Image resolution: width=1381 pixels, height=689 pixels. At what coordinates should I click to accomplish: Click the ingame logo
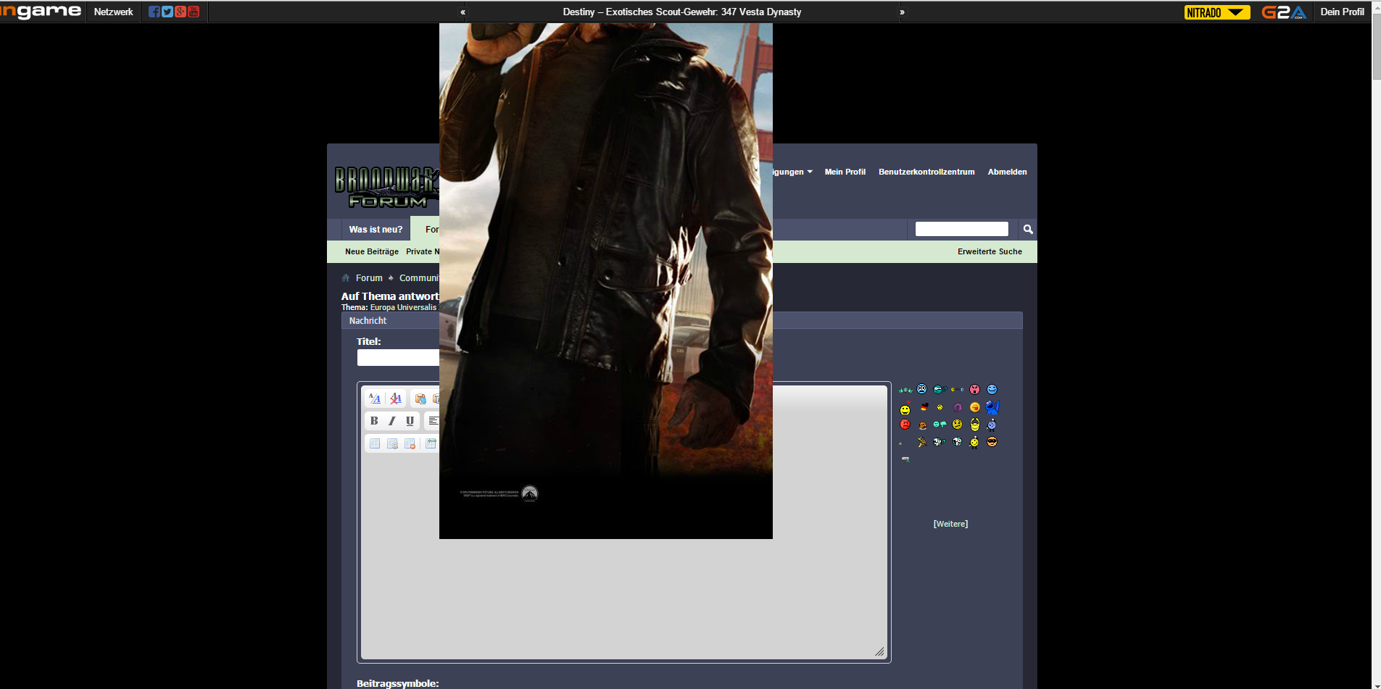(41, 12)
